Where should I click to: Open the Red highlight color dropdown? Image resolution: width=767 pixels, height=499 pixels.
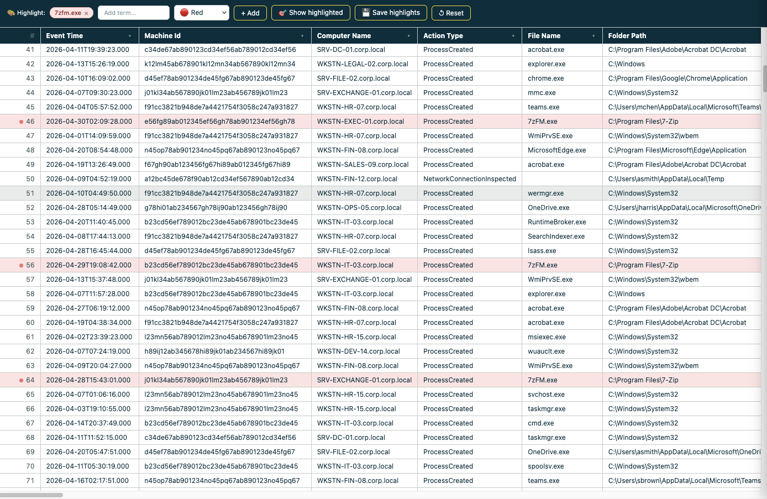click(x=202, y=13)
